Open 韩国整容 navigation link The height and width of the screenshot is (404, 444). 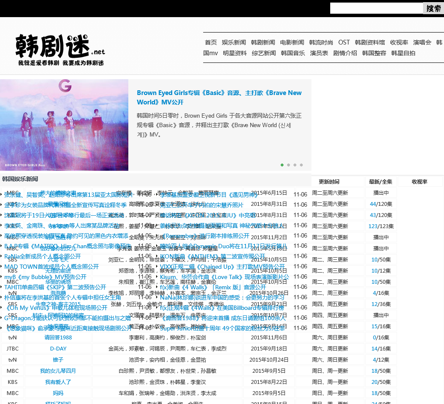tap(374, 53)
